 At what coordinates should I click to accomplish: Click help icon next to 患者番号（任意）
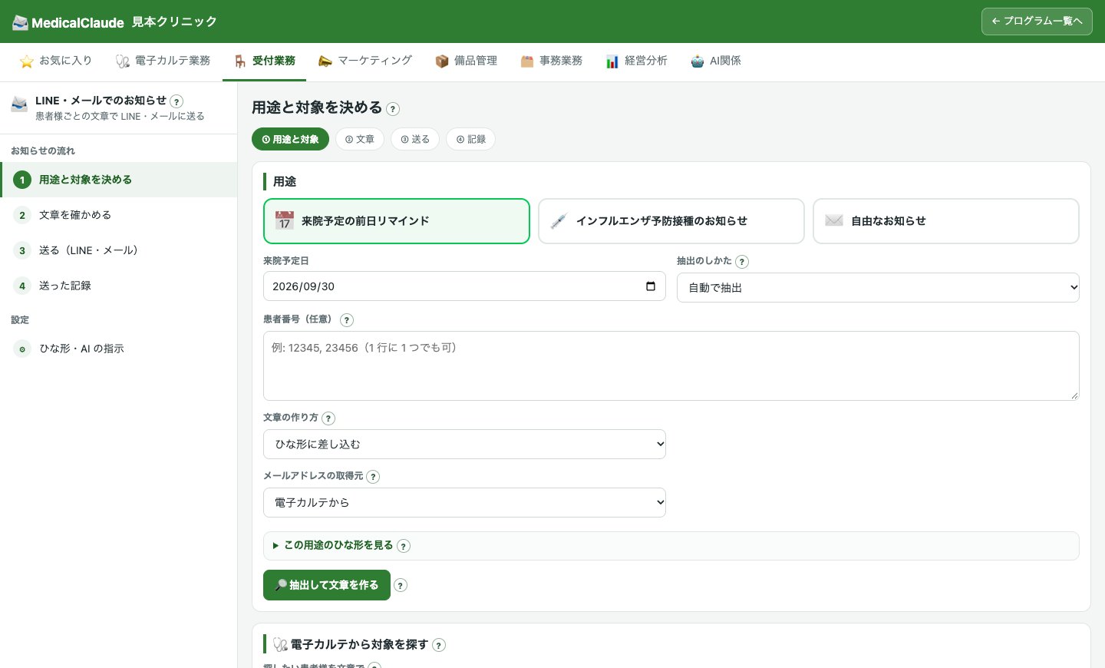(347, 320)
